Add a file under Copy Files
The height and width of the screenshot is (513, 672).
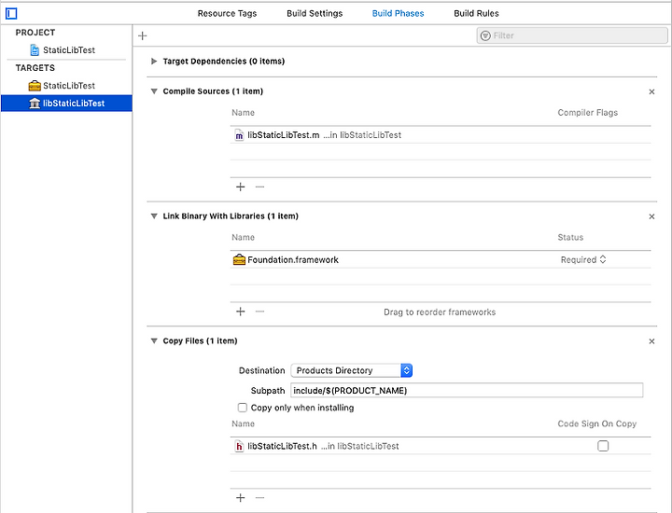point(241,497)
